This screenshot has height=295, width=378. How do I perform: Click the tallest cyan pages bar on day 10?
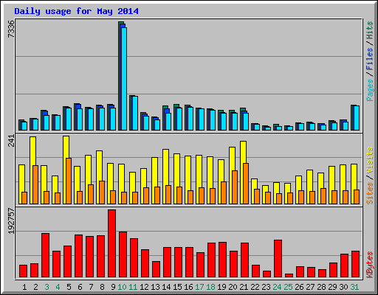pos(124,79)
